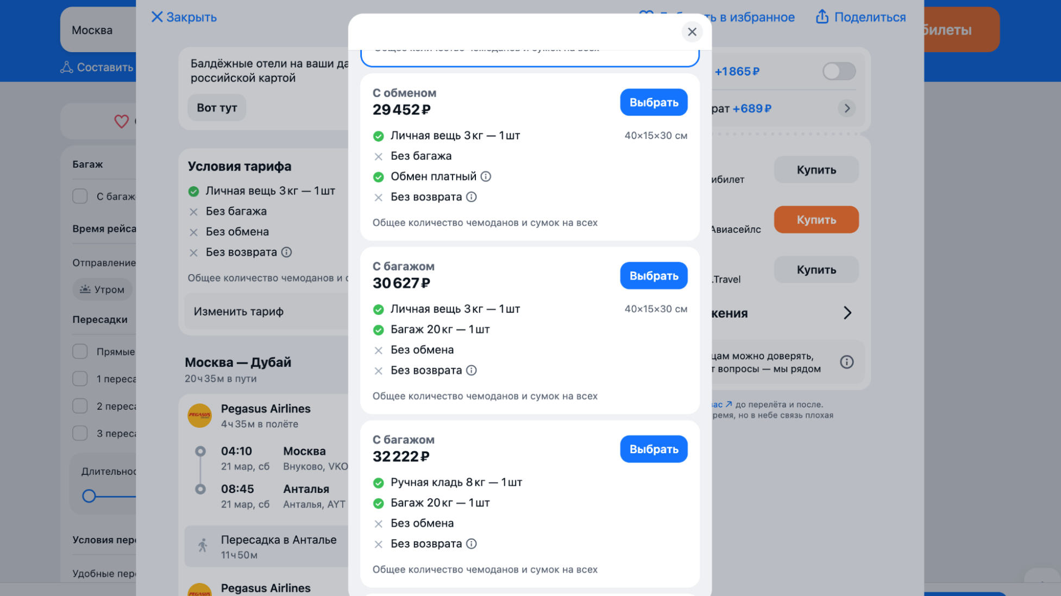Click info icon beside Без возврата in 32 222₽ tariff
The height and width of the screenshot is (596, 1061).
472,544
